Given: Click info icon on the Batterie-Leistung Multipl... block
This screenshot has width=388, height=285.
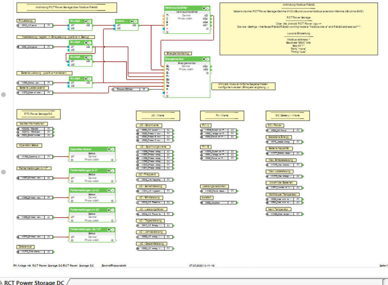Looking at the screenshot, I should (89, 79).
